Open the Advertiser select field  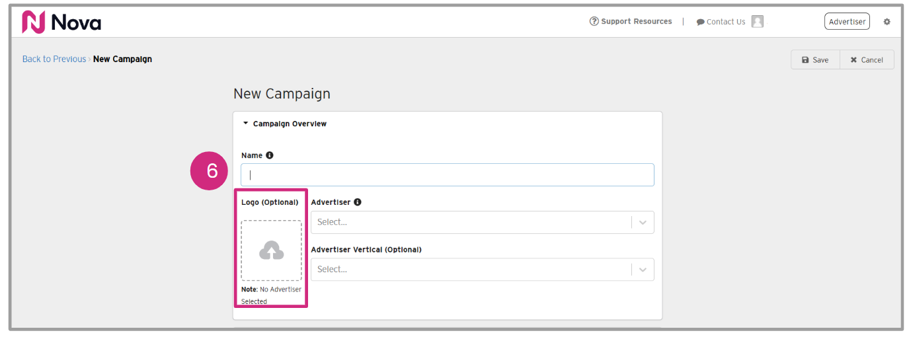469,222
